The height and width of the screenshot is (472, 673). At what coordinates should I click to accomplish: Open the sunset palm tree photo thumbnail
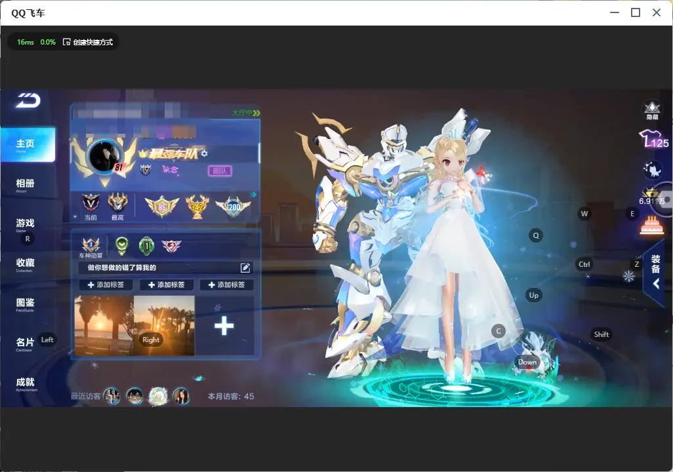104,325
